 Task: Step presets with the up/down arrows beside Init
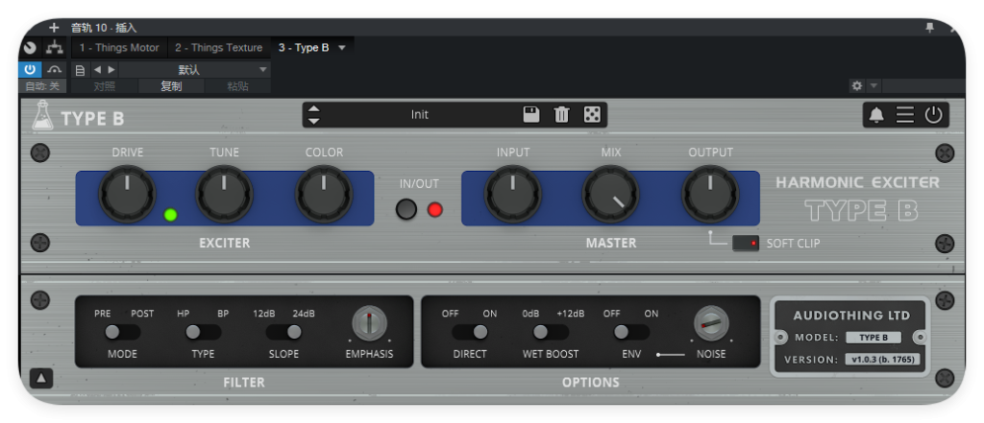pos(314,115)
